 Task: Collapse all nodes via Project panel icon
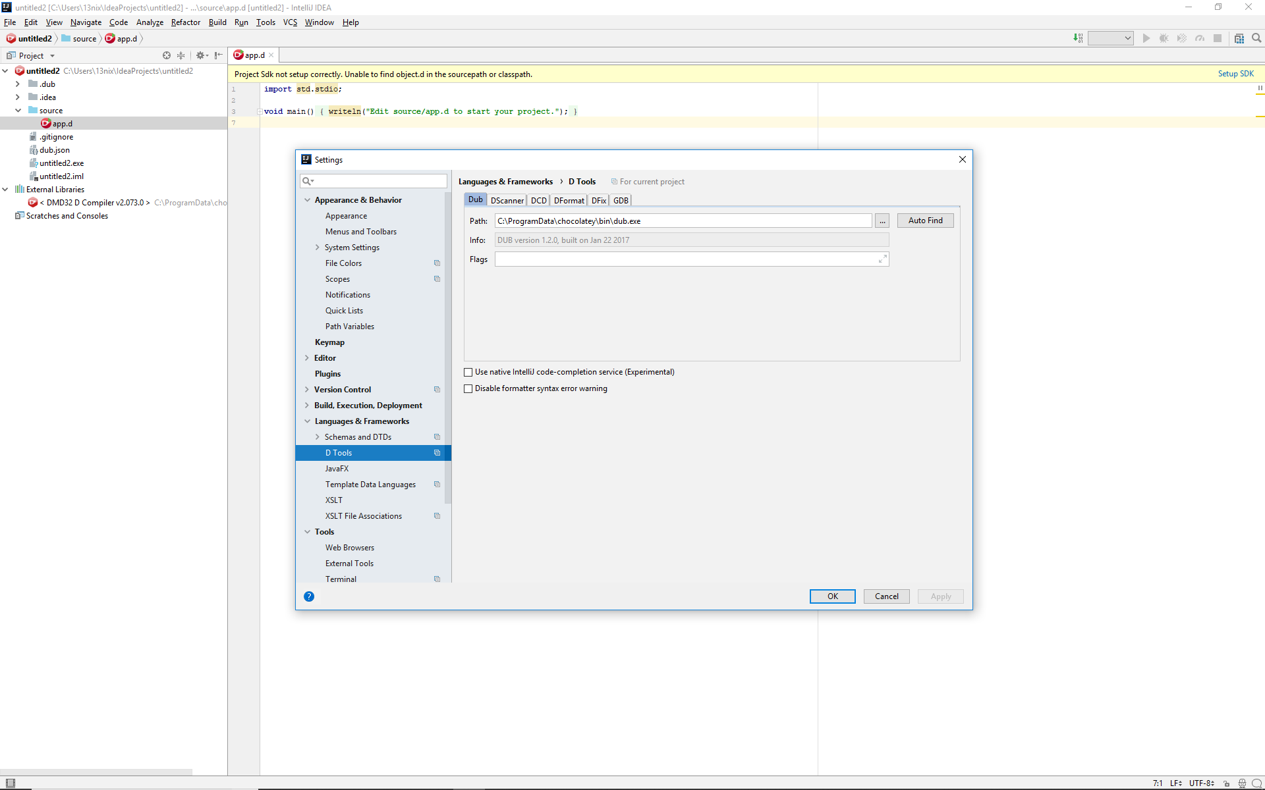pos(181,55)
